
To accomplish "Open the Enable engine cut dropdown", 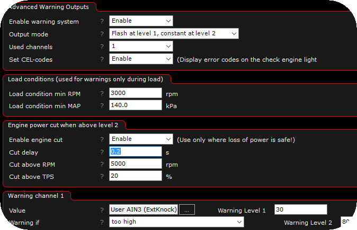I will (x=141, y=139).
